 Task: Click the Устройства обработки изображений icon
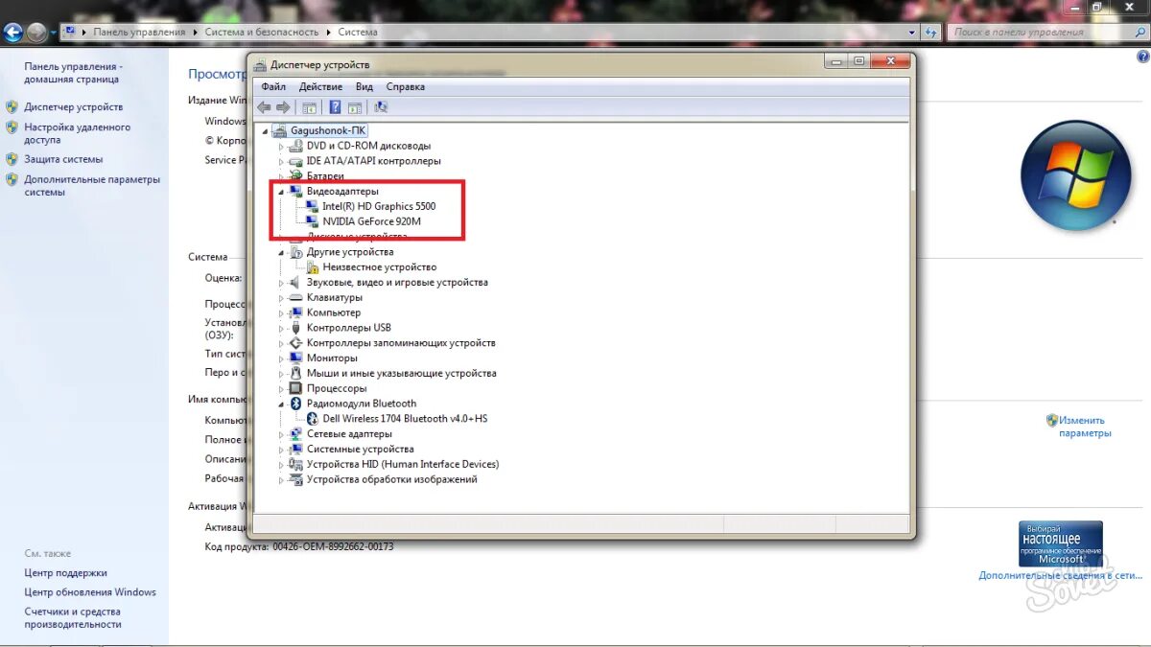point(295,479)
